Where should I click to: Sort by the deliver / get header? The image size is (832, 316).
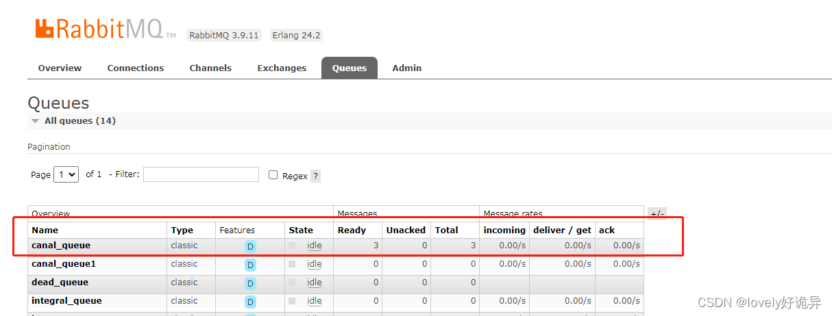562,230
